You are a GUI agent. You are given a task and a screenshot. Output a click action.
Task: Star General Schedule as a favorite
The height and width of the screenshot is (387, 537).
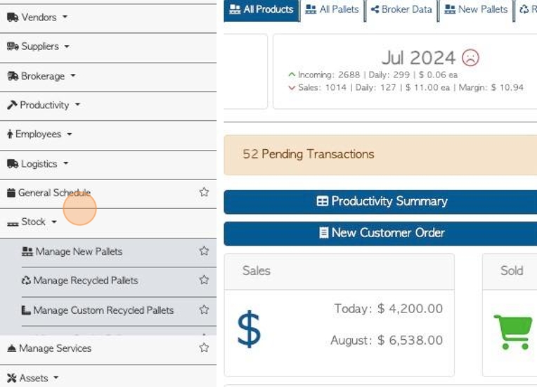(x=204, y=192)
